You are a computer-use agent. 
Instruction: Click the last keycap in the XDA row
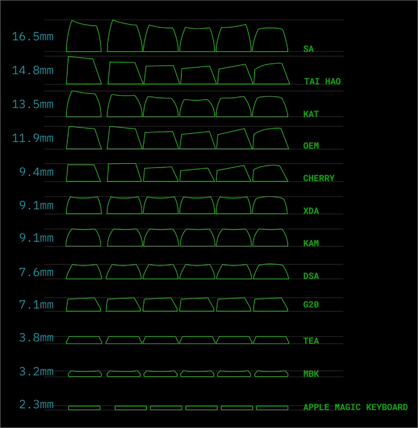pyautogui.click(x=270, y=206)
